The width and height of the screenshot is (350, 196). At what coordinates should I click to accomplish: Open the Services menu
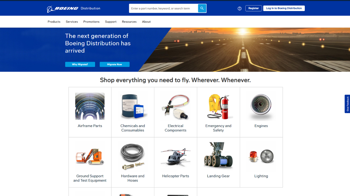point(72,21)
